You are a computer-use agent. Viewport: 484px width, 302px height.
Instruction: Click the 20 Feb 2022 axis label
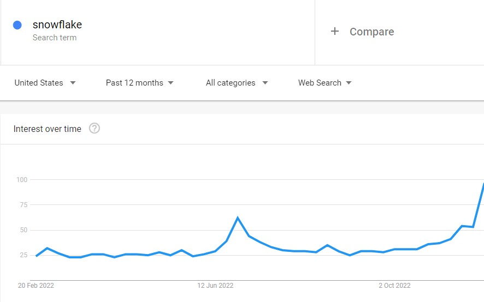tap(36, 285)
